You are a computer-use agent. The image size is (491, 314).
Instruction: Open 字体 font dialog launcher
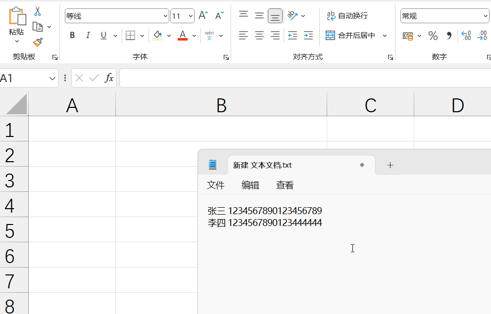226,57
